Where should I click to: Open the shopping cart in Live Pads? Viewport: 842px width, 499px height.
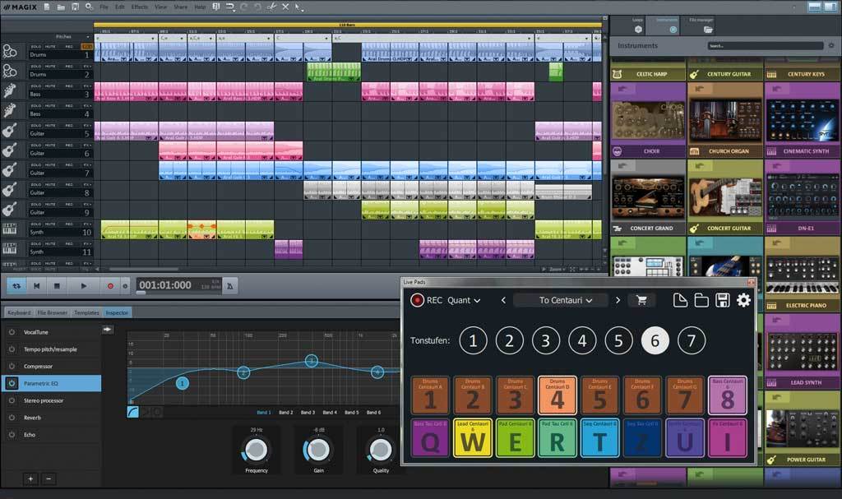tap(637, 300)
